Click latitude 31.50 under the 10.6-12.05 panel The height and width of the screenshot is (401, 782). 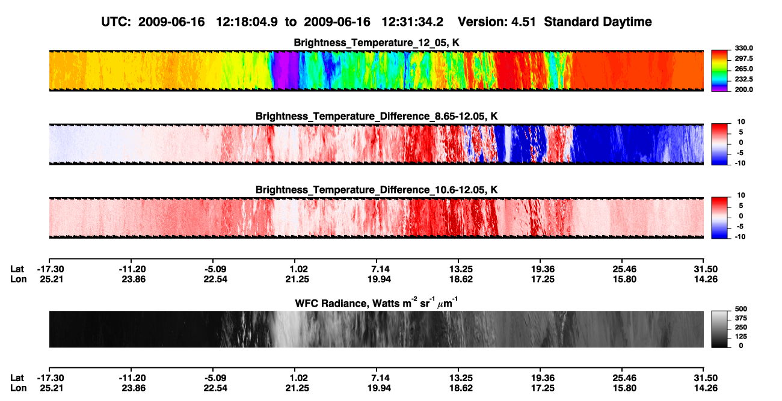click(x=706, y=269)
